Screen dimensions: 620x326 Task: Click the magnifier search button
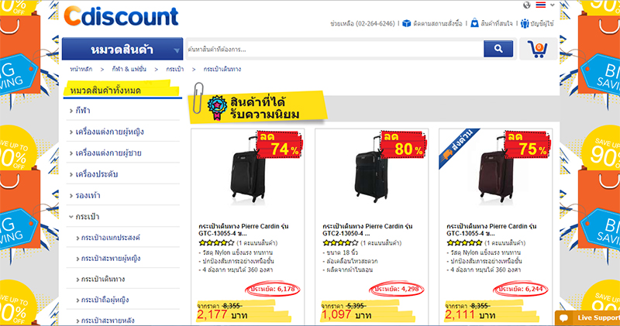tap(498, 49)
